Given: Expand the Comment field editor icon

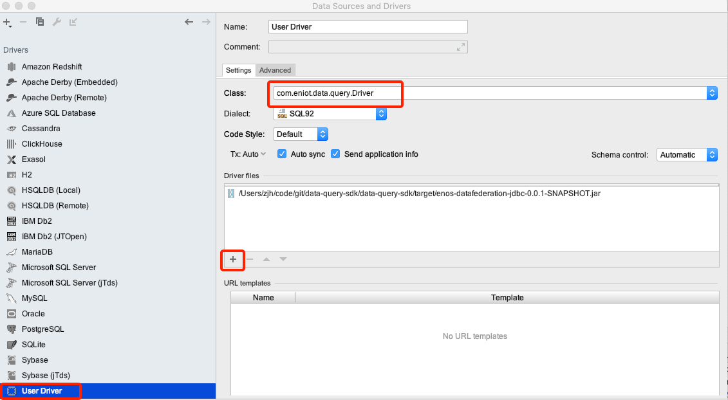Looking at the screenshot, I should (x=461, y=47).
